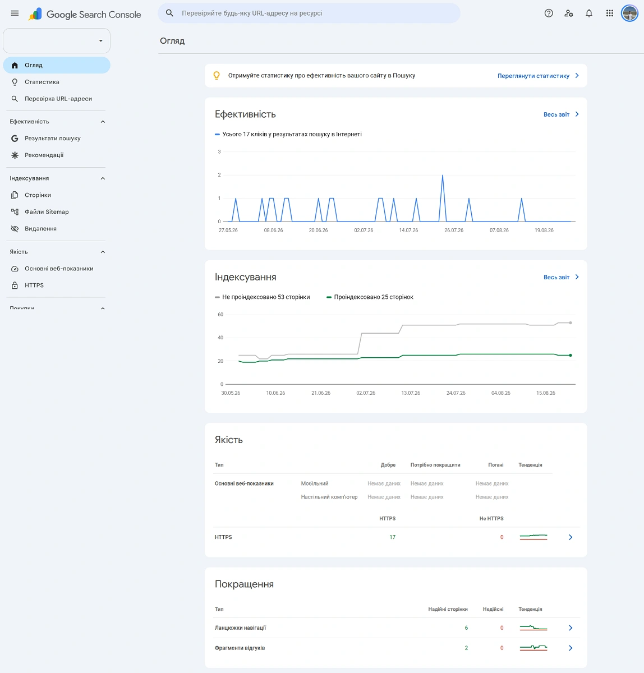Open user and permissions settings icon
This screenshot has height=673, width=644.
point(569,13)
